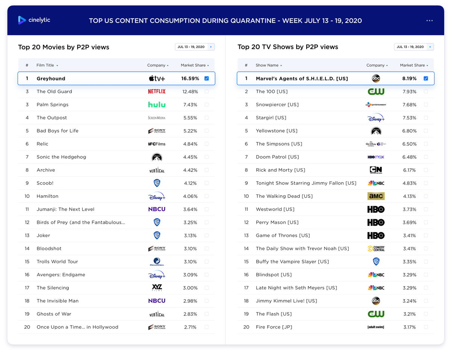The image size is (451, 350).
Task: Click the Cinelytic logo
Action: click(34, 20)
